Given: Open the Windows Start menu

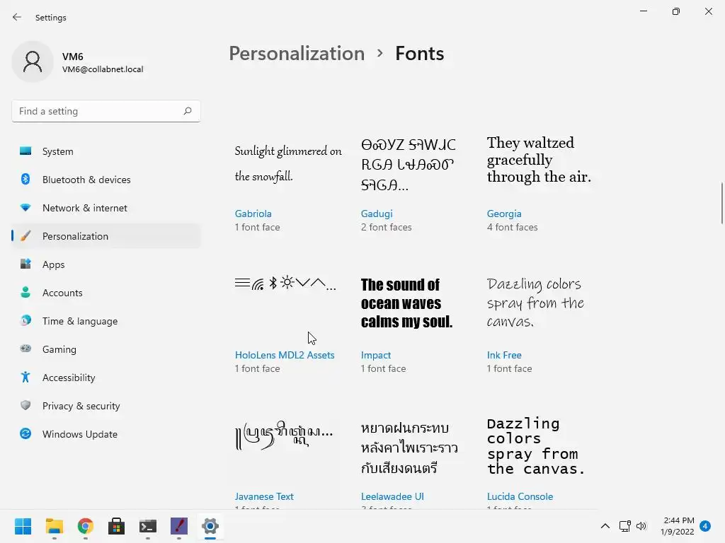Looking at the screenshot, I should 23,526.
